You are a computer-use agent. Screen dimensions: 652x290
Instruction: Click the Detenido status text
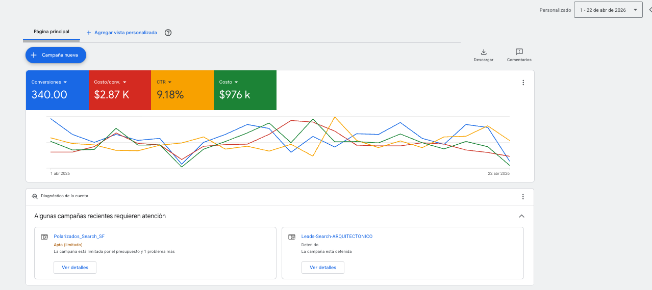coord(310,245)
